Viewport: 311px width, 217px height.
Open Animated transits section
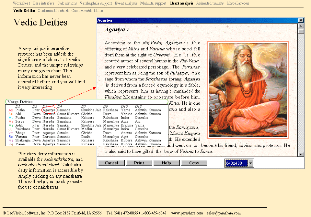210,3
